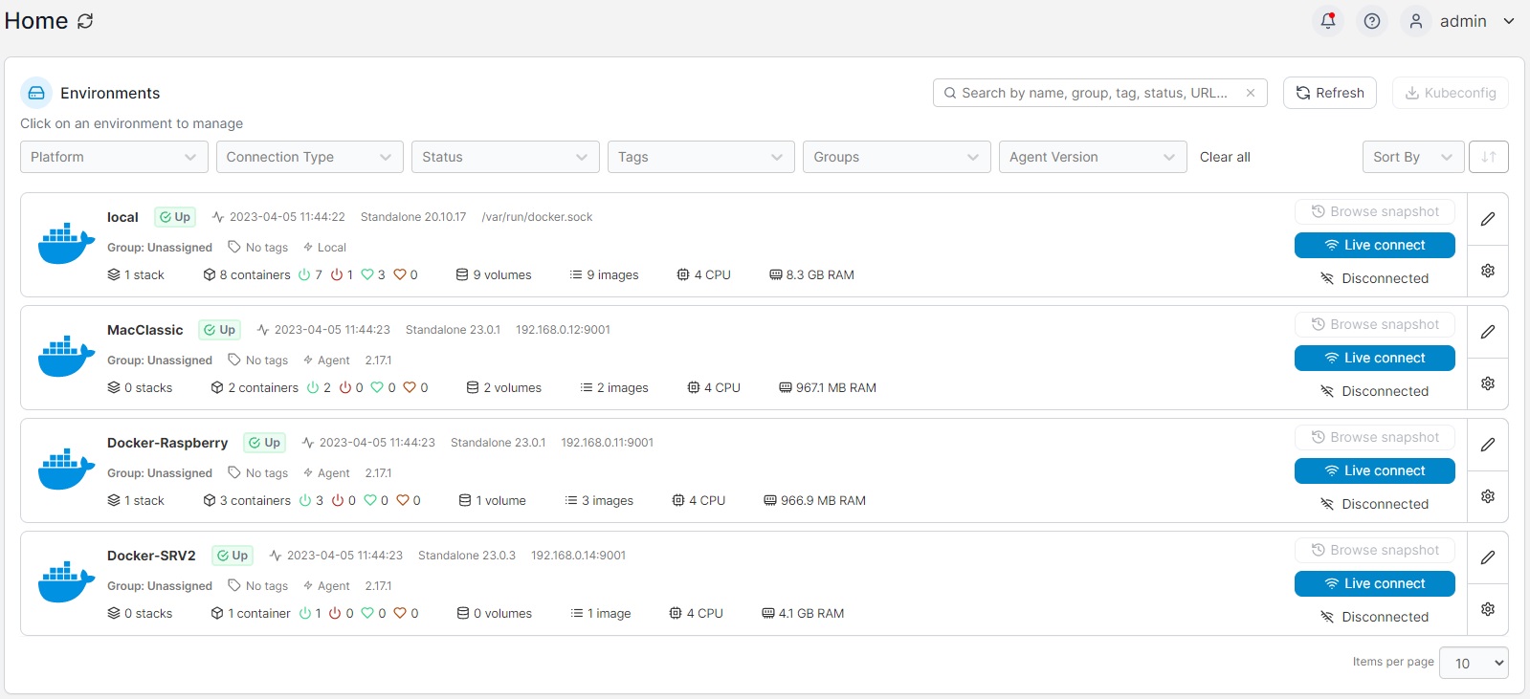The width and height of the screenshot is (1530, 699).
Task: Open the Sort By dropdown
Action: coord(1411,157)
